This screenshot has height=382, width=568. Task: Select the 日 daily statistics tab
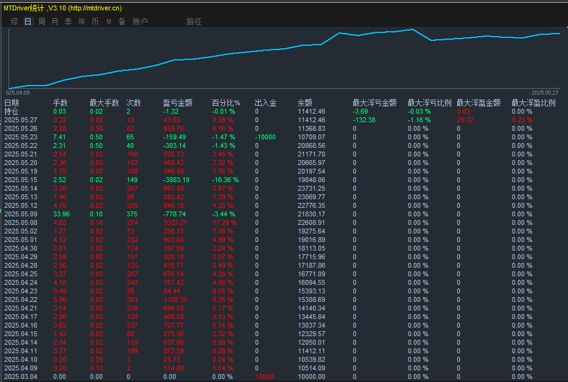28,21
